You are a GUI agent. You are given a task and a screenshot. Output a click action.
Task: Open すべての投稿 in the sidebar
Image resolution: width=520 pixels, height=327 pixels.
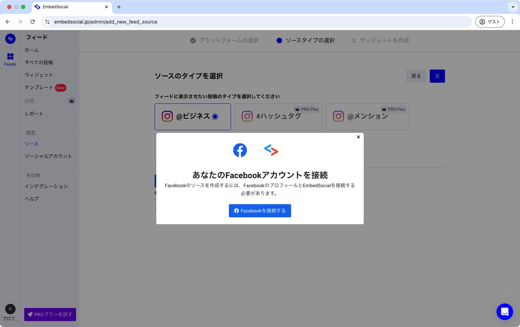coord(39,63)
